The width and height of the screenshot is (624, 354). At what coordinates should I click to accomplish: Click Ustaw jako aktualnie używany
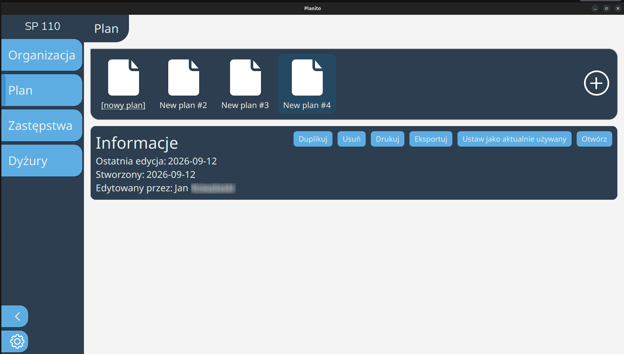(x=515, y=139)
